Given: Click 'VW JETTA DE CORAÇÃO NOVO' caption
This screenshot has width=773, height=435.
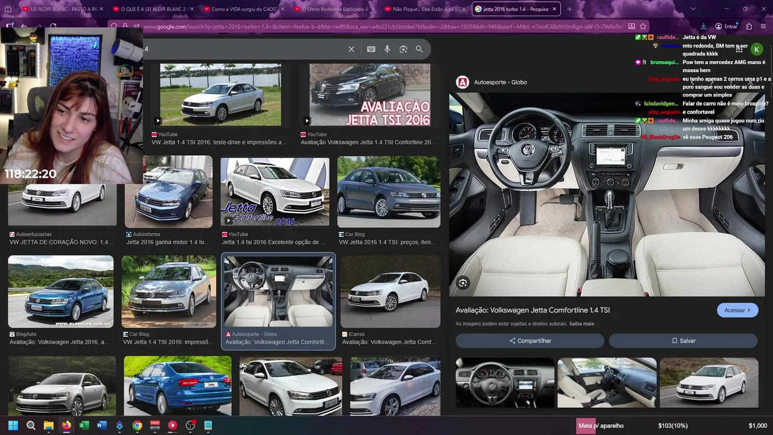Looking at the screenshot, I should (x=62, y=242).
